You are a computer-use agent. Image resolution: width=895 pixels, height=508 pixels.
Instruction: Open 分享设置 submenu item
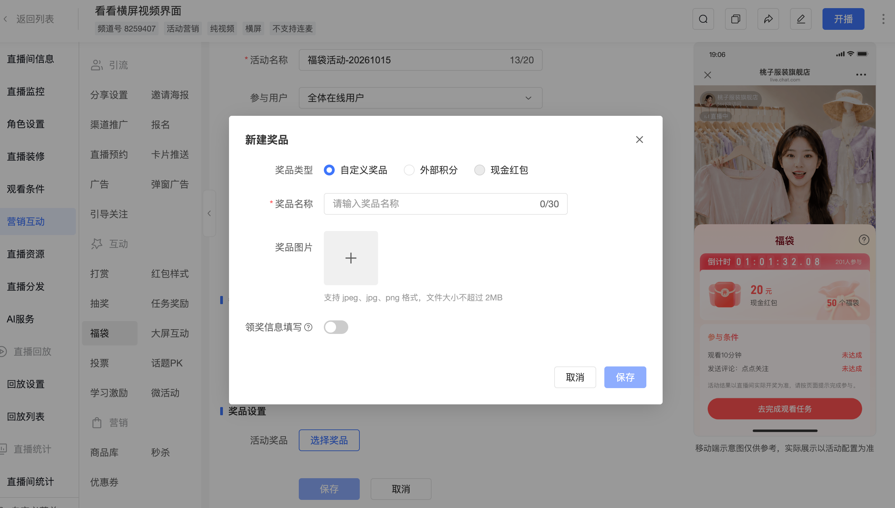[x=109, y=95]
